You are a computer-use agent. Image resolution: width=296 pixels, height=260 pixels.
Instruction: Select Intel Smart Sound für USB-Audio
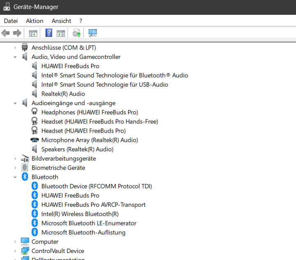tap(105, 85)
